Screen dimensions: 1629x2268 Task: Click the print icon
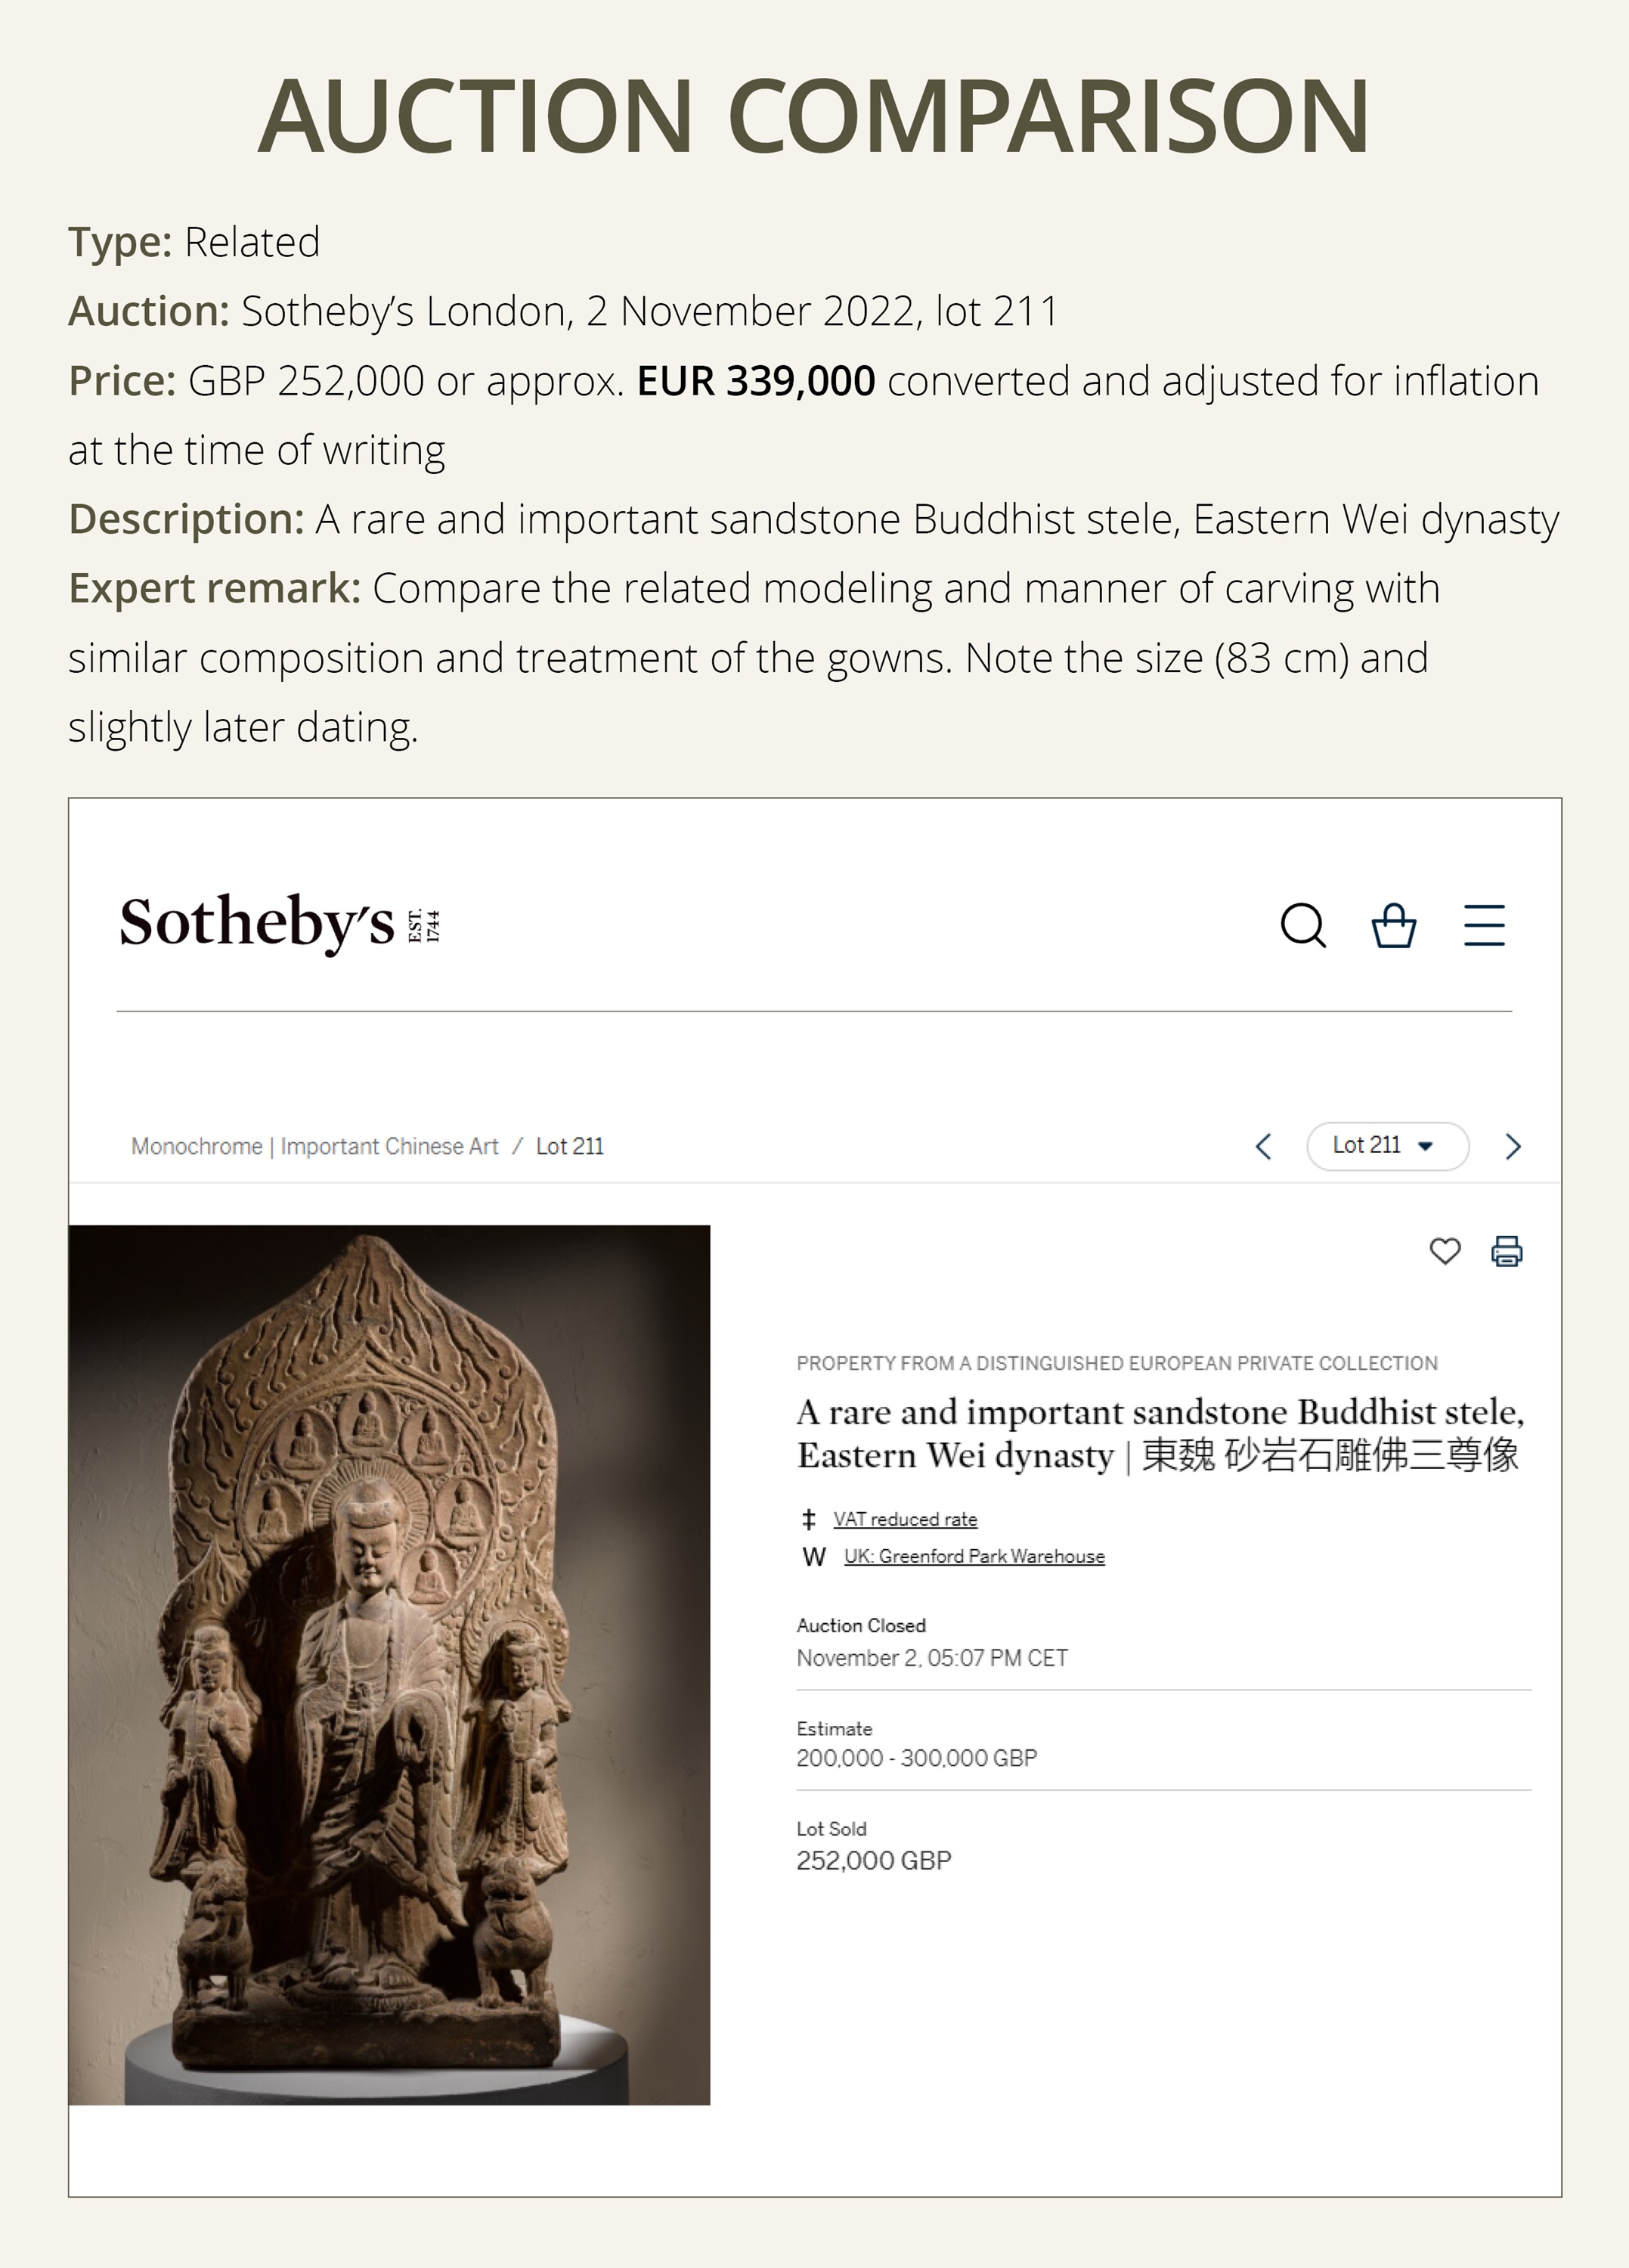(x=1507, y=1251)
